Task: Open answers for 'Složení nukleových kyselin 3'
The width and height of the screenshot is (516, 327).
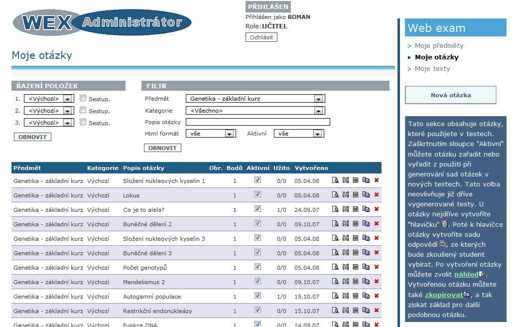Action: tap(356, 238)
